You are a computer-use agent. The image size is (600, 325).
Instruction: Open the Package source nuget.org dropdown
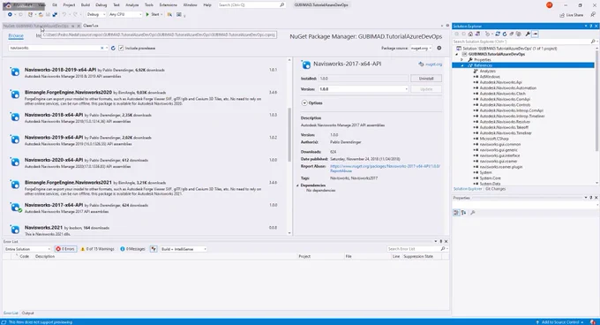(x=421, y=49)
